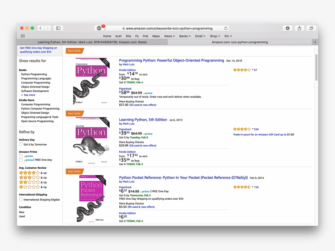Filter by 1 star & Up
Viewport: 335px width, 251px height.
click(x=33, y=187)
